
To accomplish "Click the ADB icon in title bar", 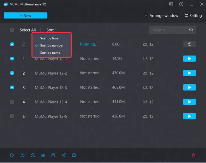I will pos(171,4).
